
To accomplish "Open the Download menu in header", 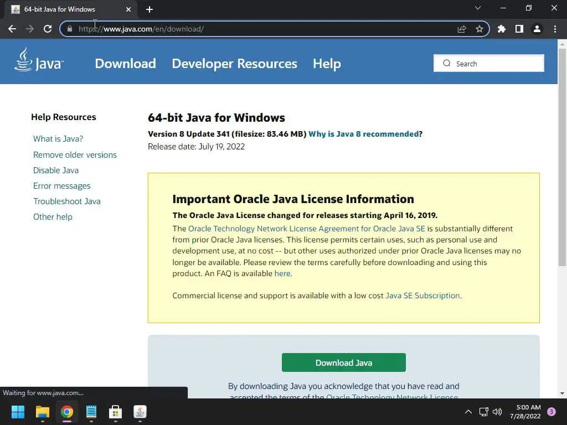I will [x=126, y=64].
